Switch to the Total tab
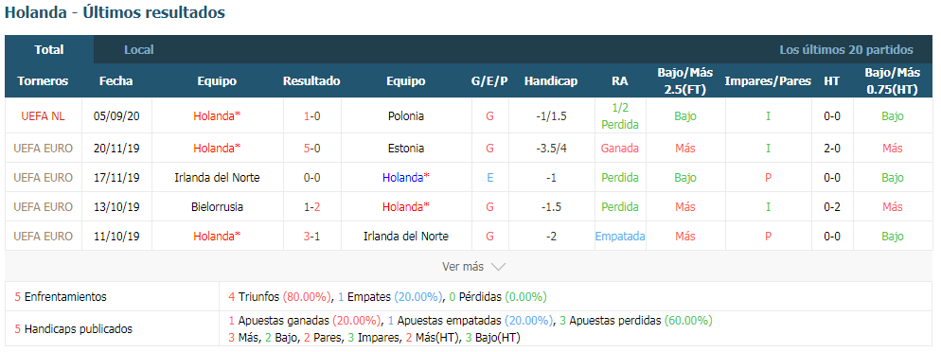The width and height of the screenshot is (941, 352). pyautogui.click(x=49, y=50)
